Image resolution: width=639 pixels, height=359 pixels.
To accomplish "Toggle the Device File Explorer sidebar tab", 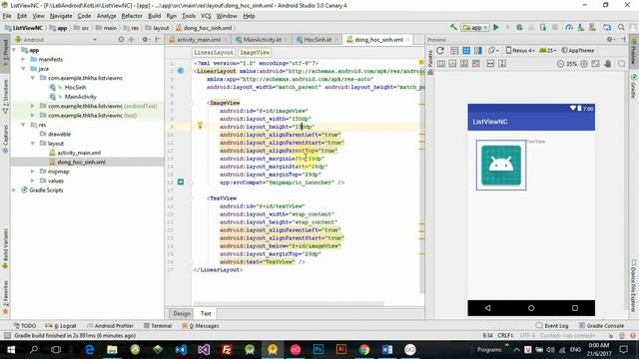I will (x=634, y=286).
